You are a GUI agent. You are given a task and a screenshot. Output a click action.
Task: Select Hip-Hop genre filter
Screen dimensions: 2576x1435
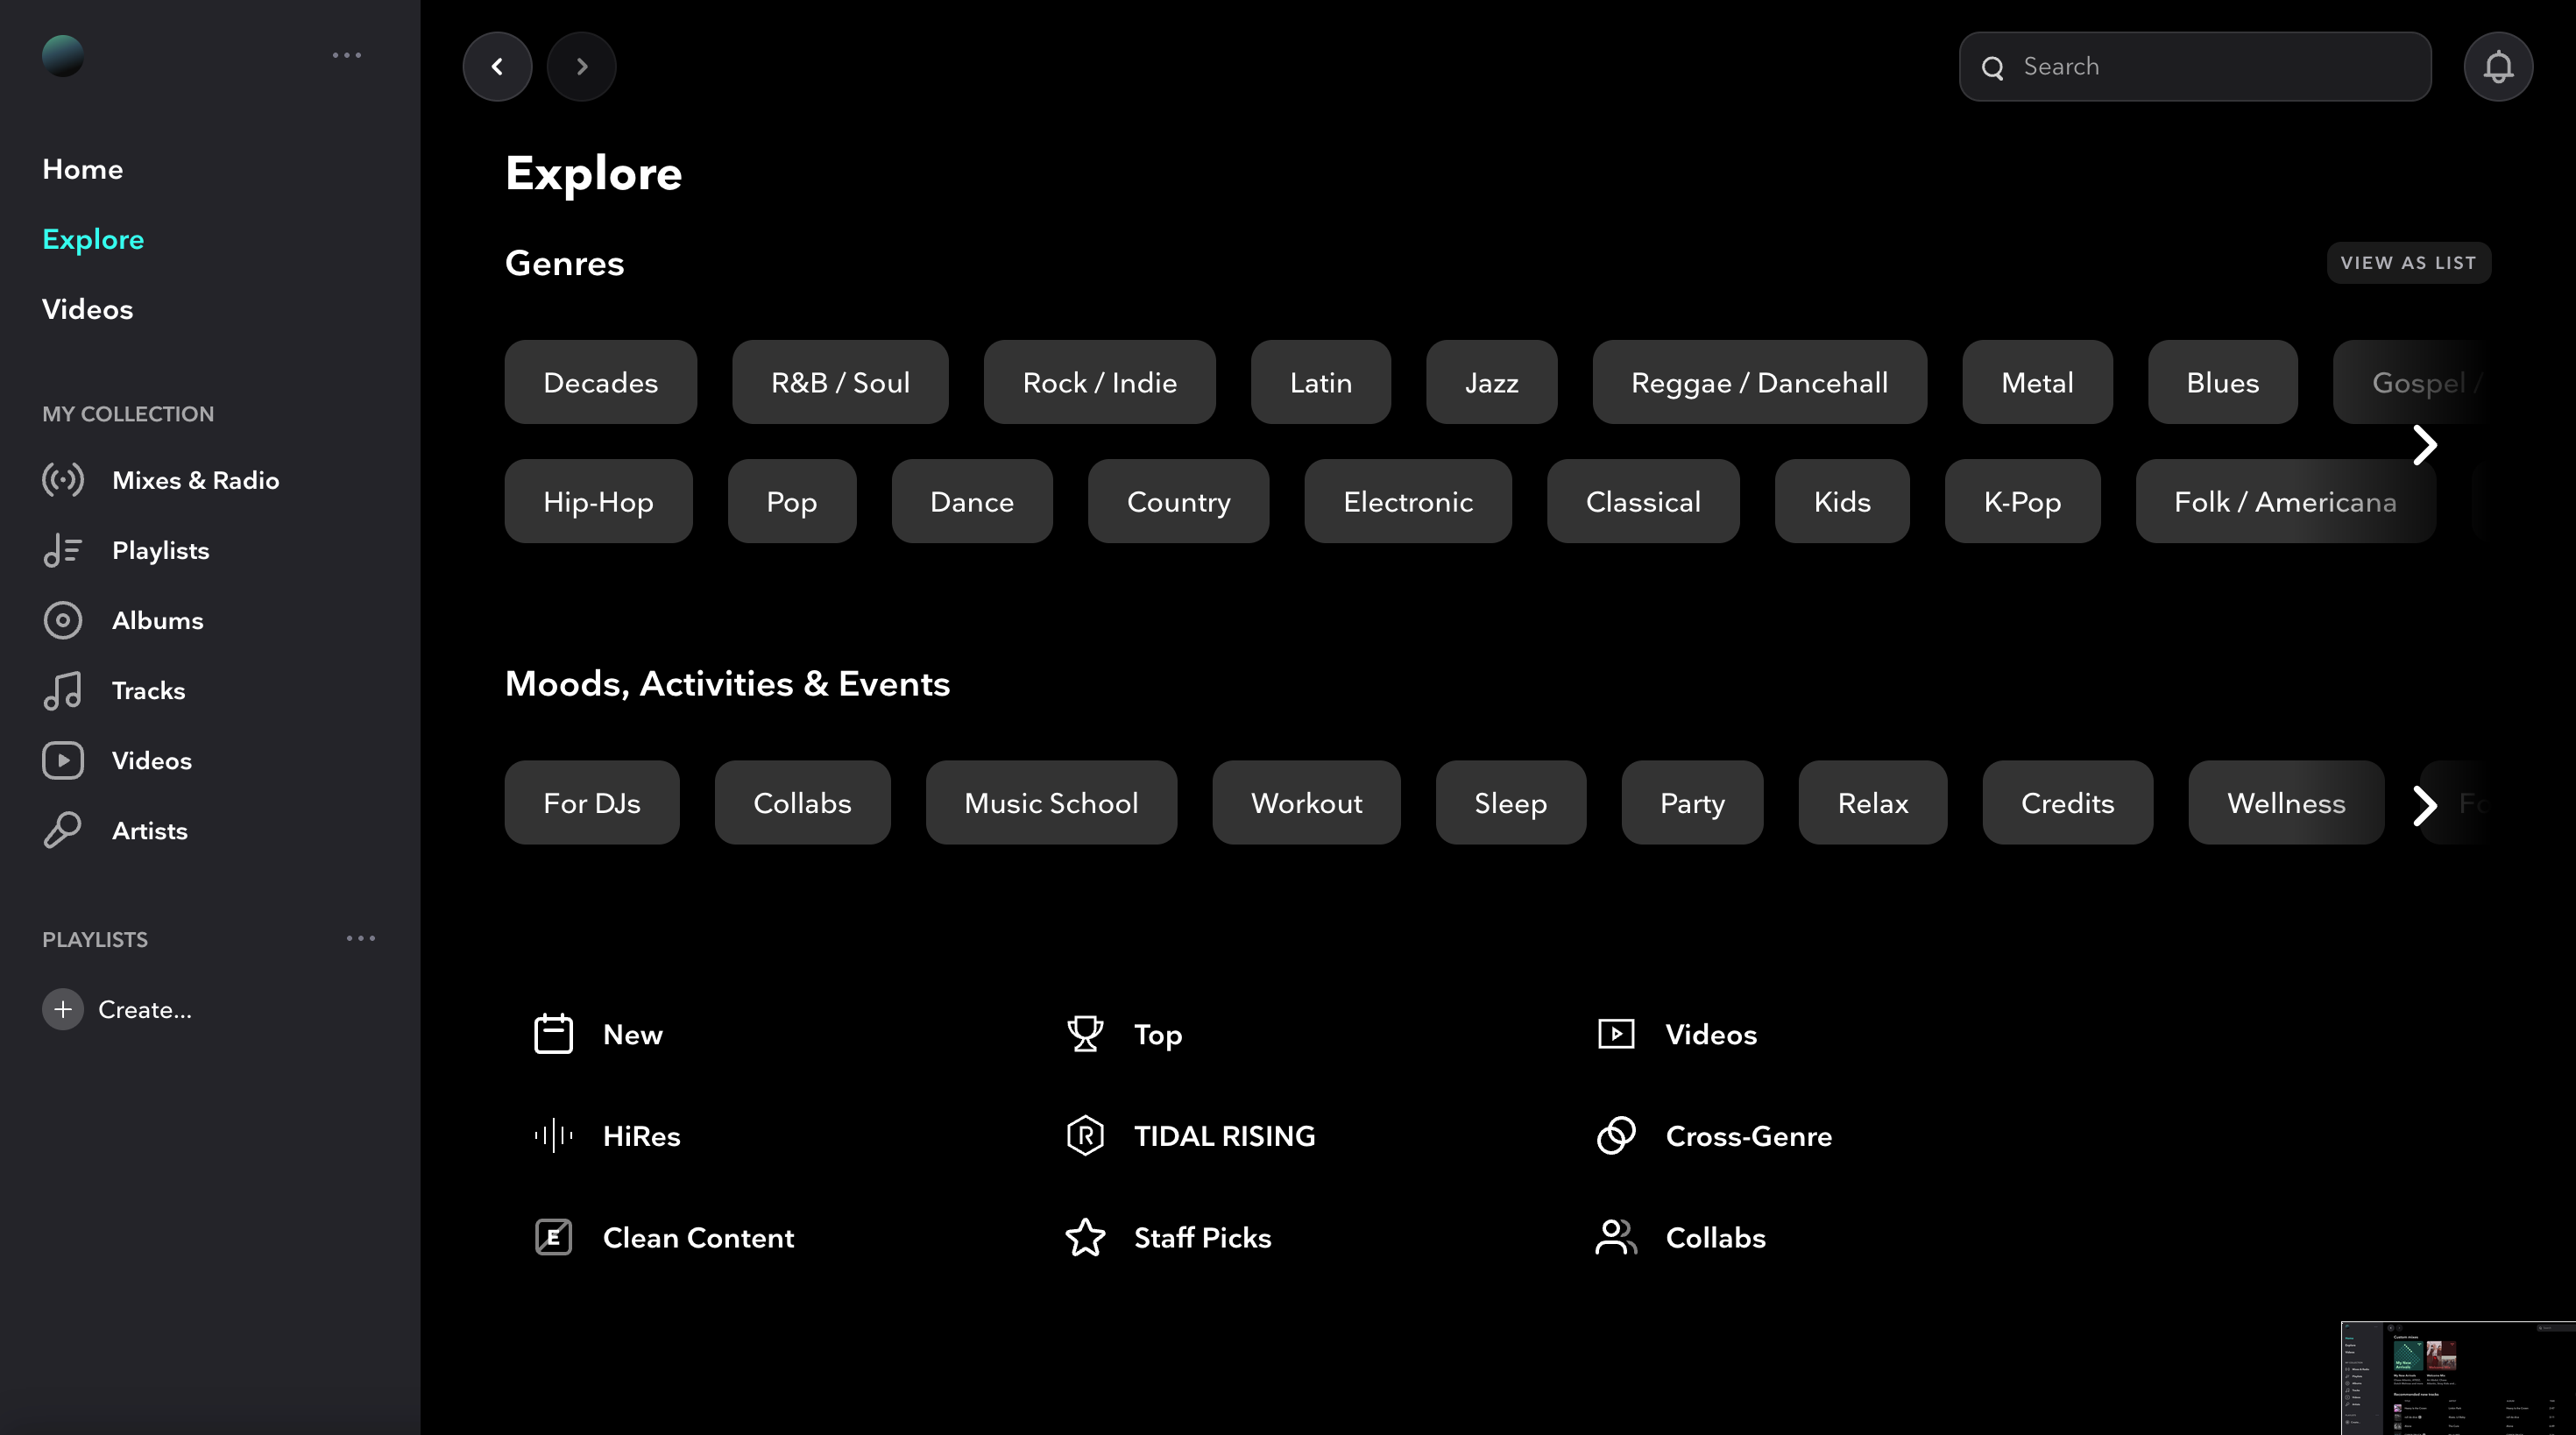coord(599,500)
